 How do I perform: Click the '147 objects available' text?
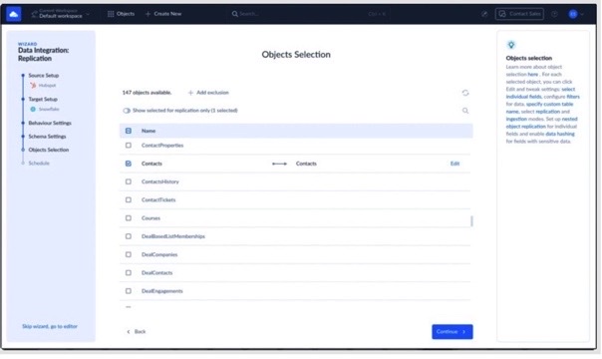147,93
